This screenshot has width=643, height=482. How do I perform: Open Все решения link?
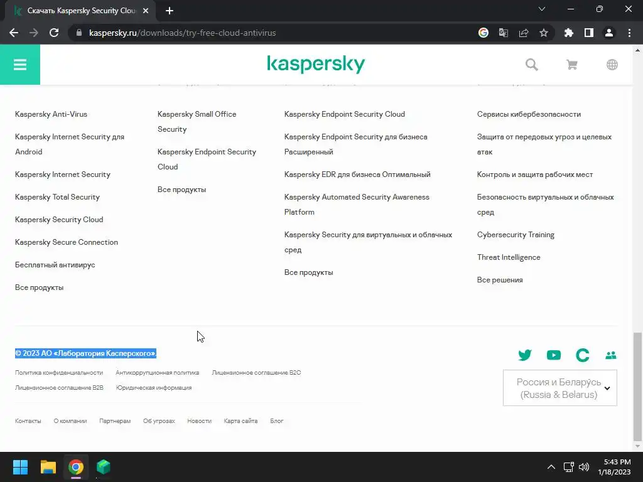coord(500,280)
